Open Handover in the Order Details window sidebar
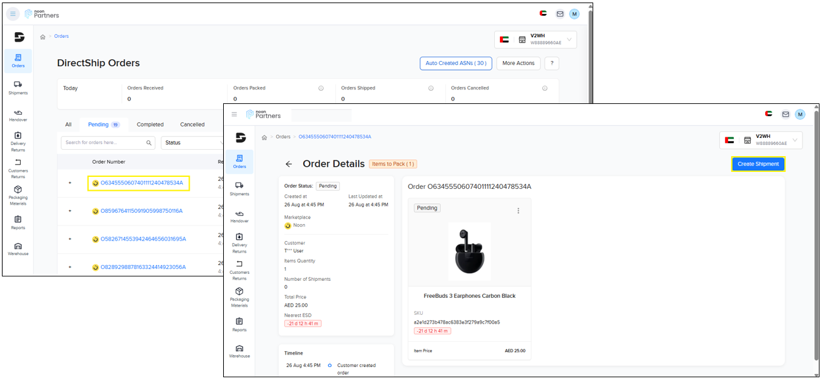This screenshot has height=379, width=822. point(240,217)
